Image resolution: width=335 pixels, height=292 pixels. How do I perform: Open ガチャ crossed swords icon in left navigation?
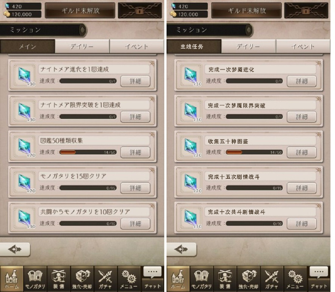coord(105,279)
